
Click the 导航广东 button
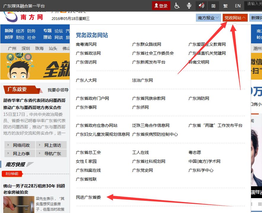(51, 153)
